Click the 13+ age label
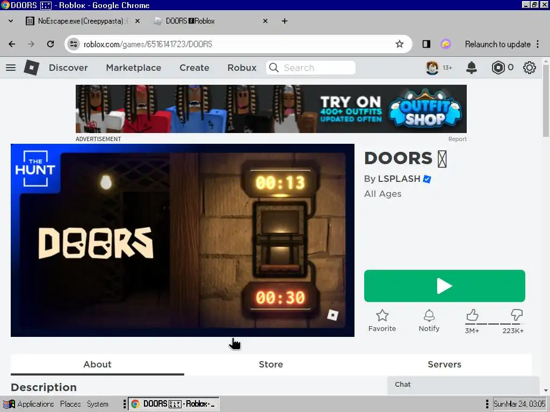Image resolution: width=550 pixels, height=412 pixels. [447, 68]
